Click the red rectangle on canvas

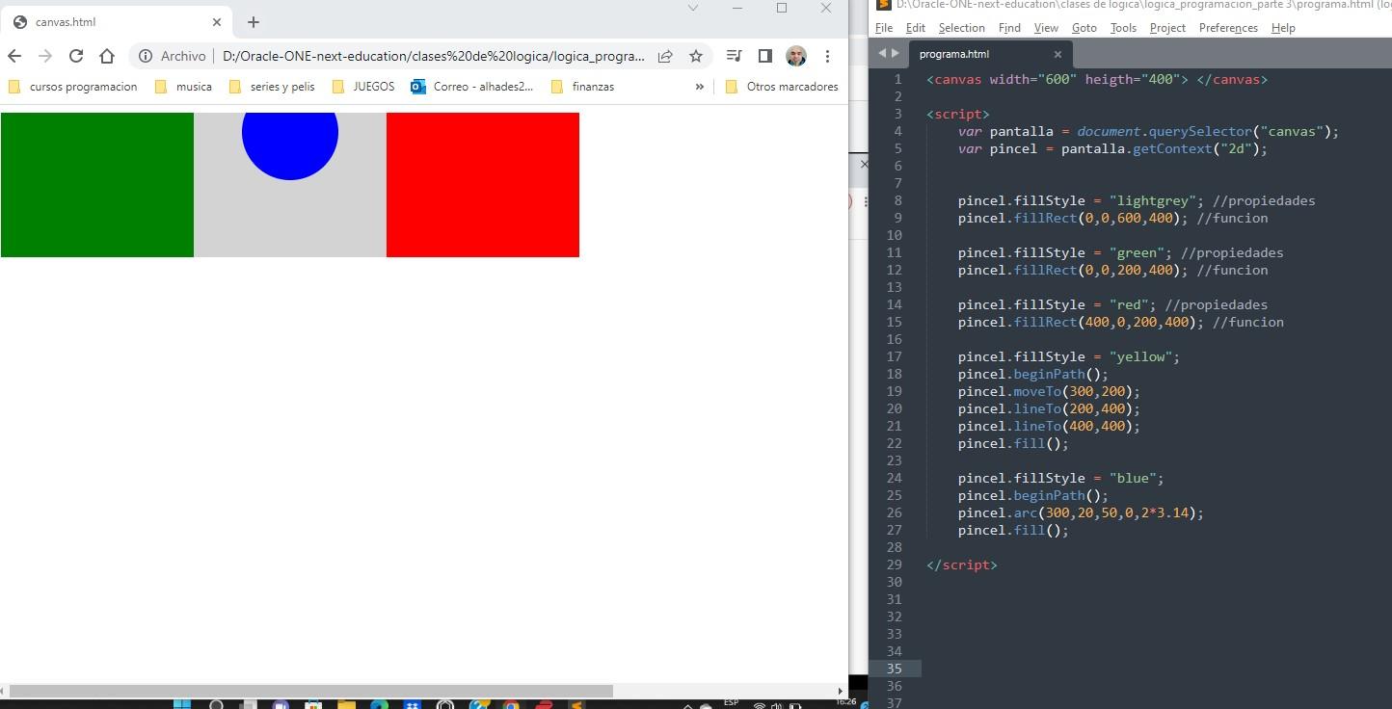[482, 185]
